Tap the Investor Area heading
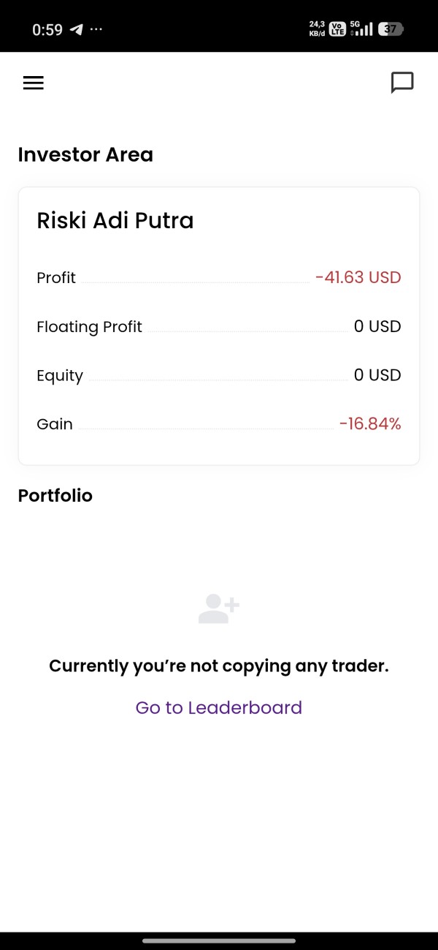This screenshot has width=438, height=950. tap(85, 154)
